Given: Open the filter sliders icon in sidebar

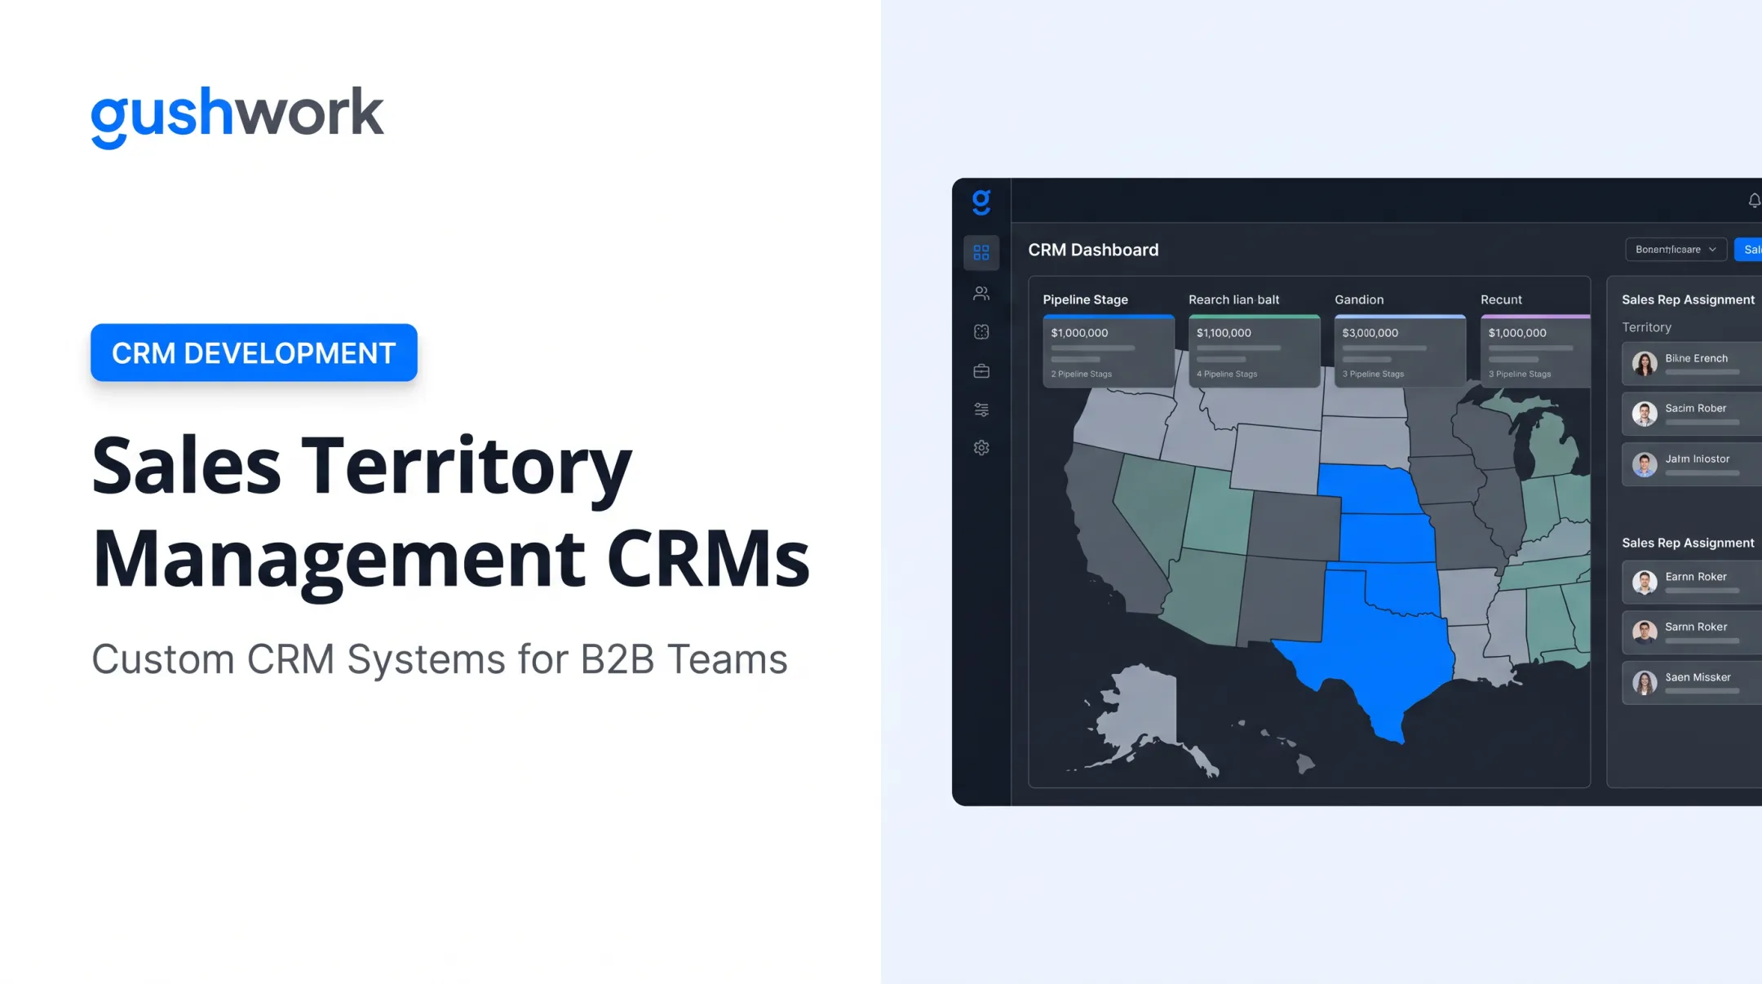Looking at the screenshot, I should coord(981,410).
